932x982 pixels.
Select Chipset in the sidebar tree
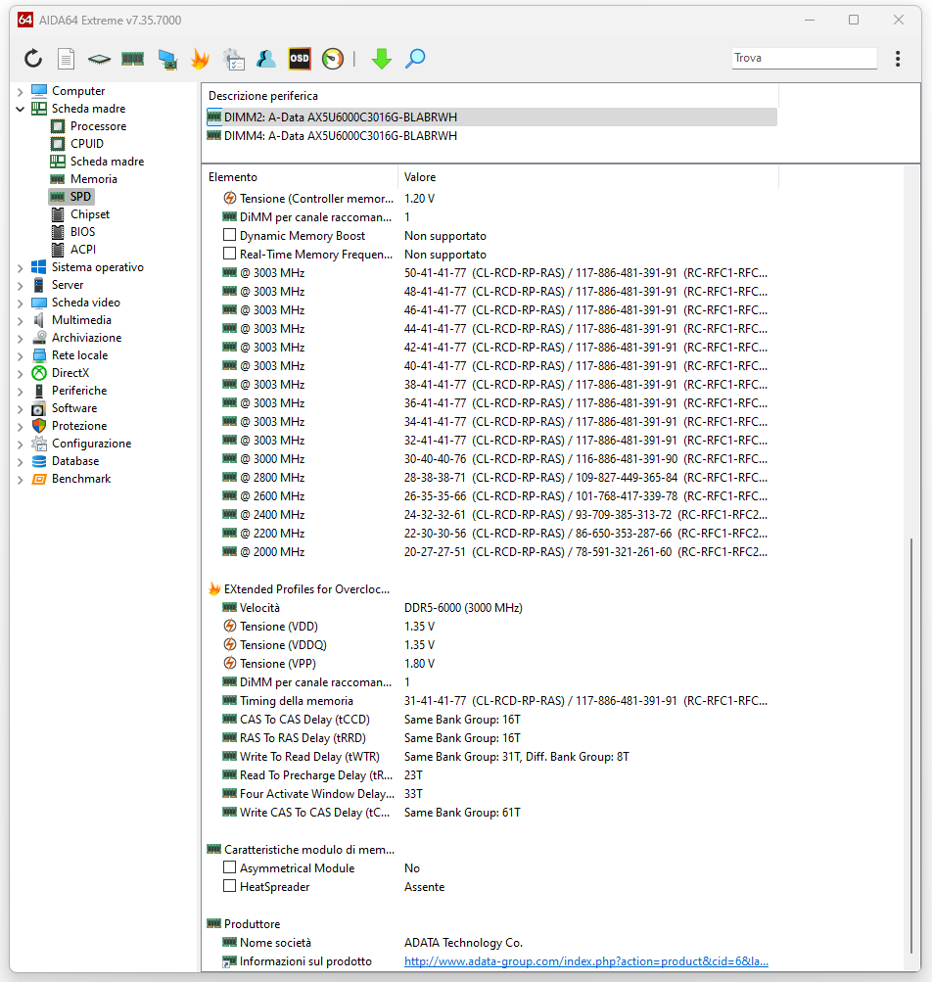[90, 214]
